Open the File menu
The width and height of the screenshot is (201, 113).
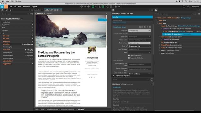click(11, 7)
